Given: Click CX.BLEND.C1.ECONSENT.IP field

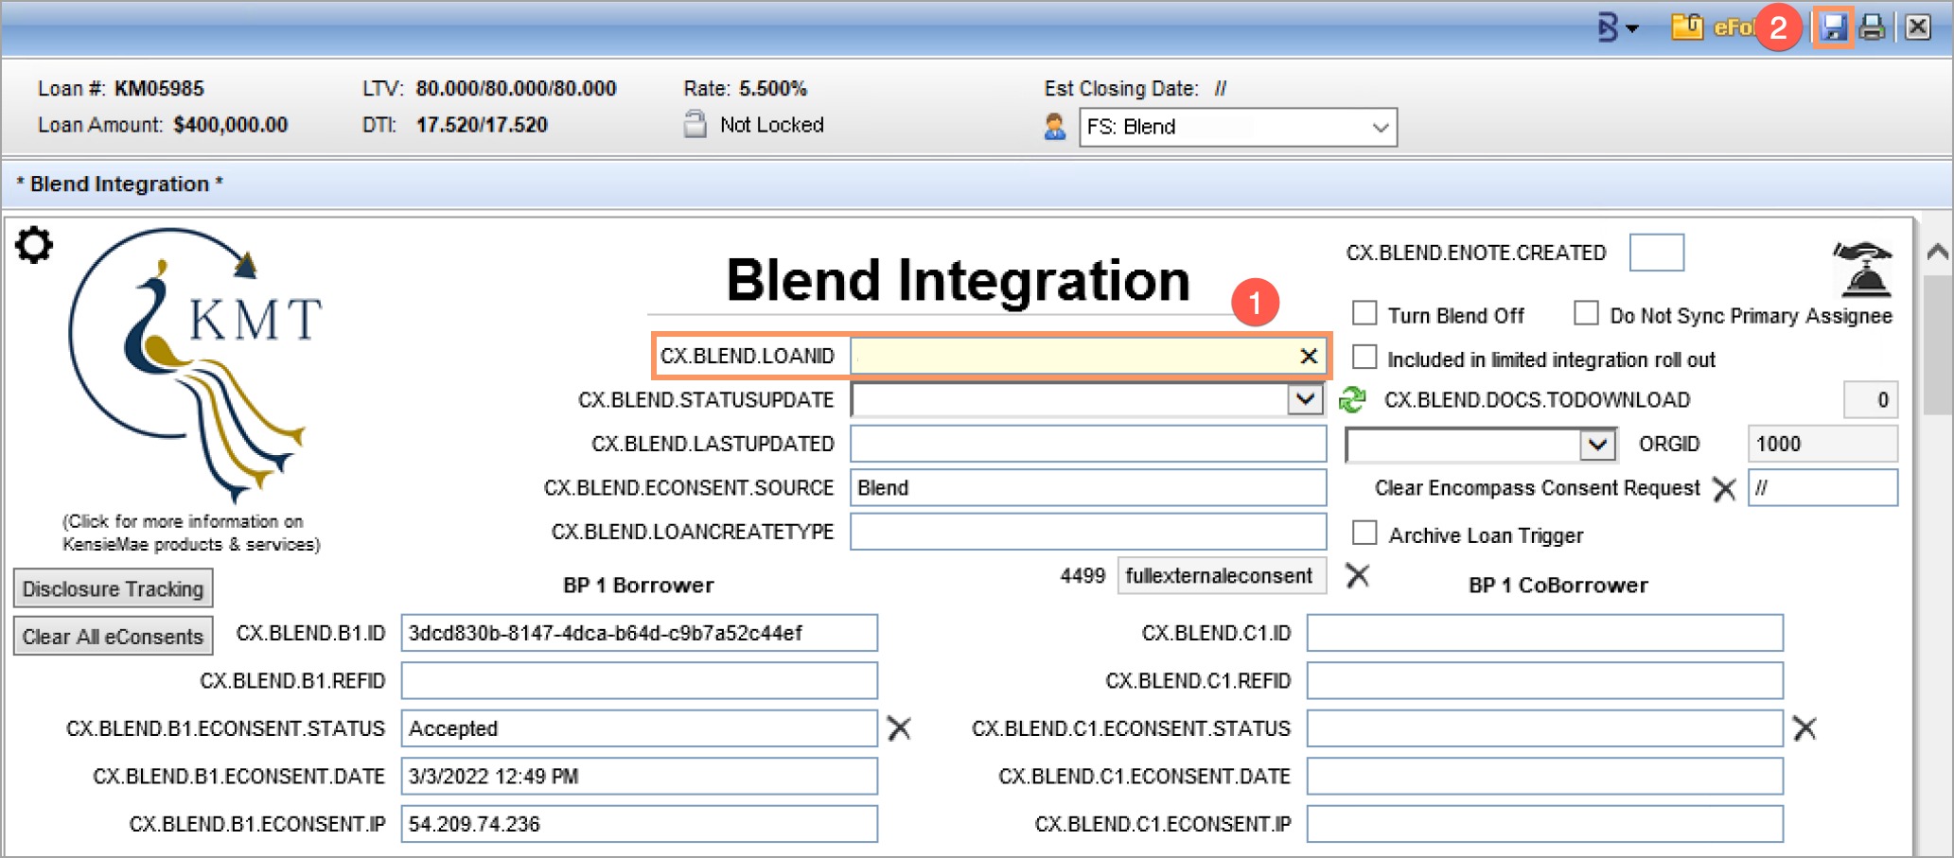Looking at the screenshot, I should coord(1545,824).
